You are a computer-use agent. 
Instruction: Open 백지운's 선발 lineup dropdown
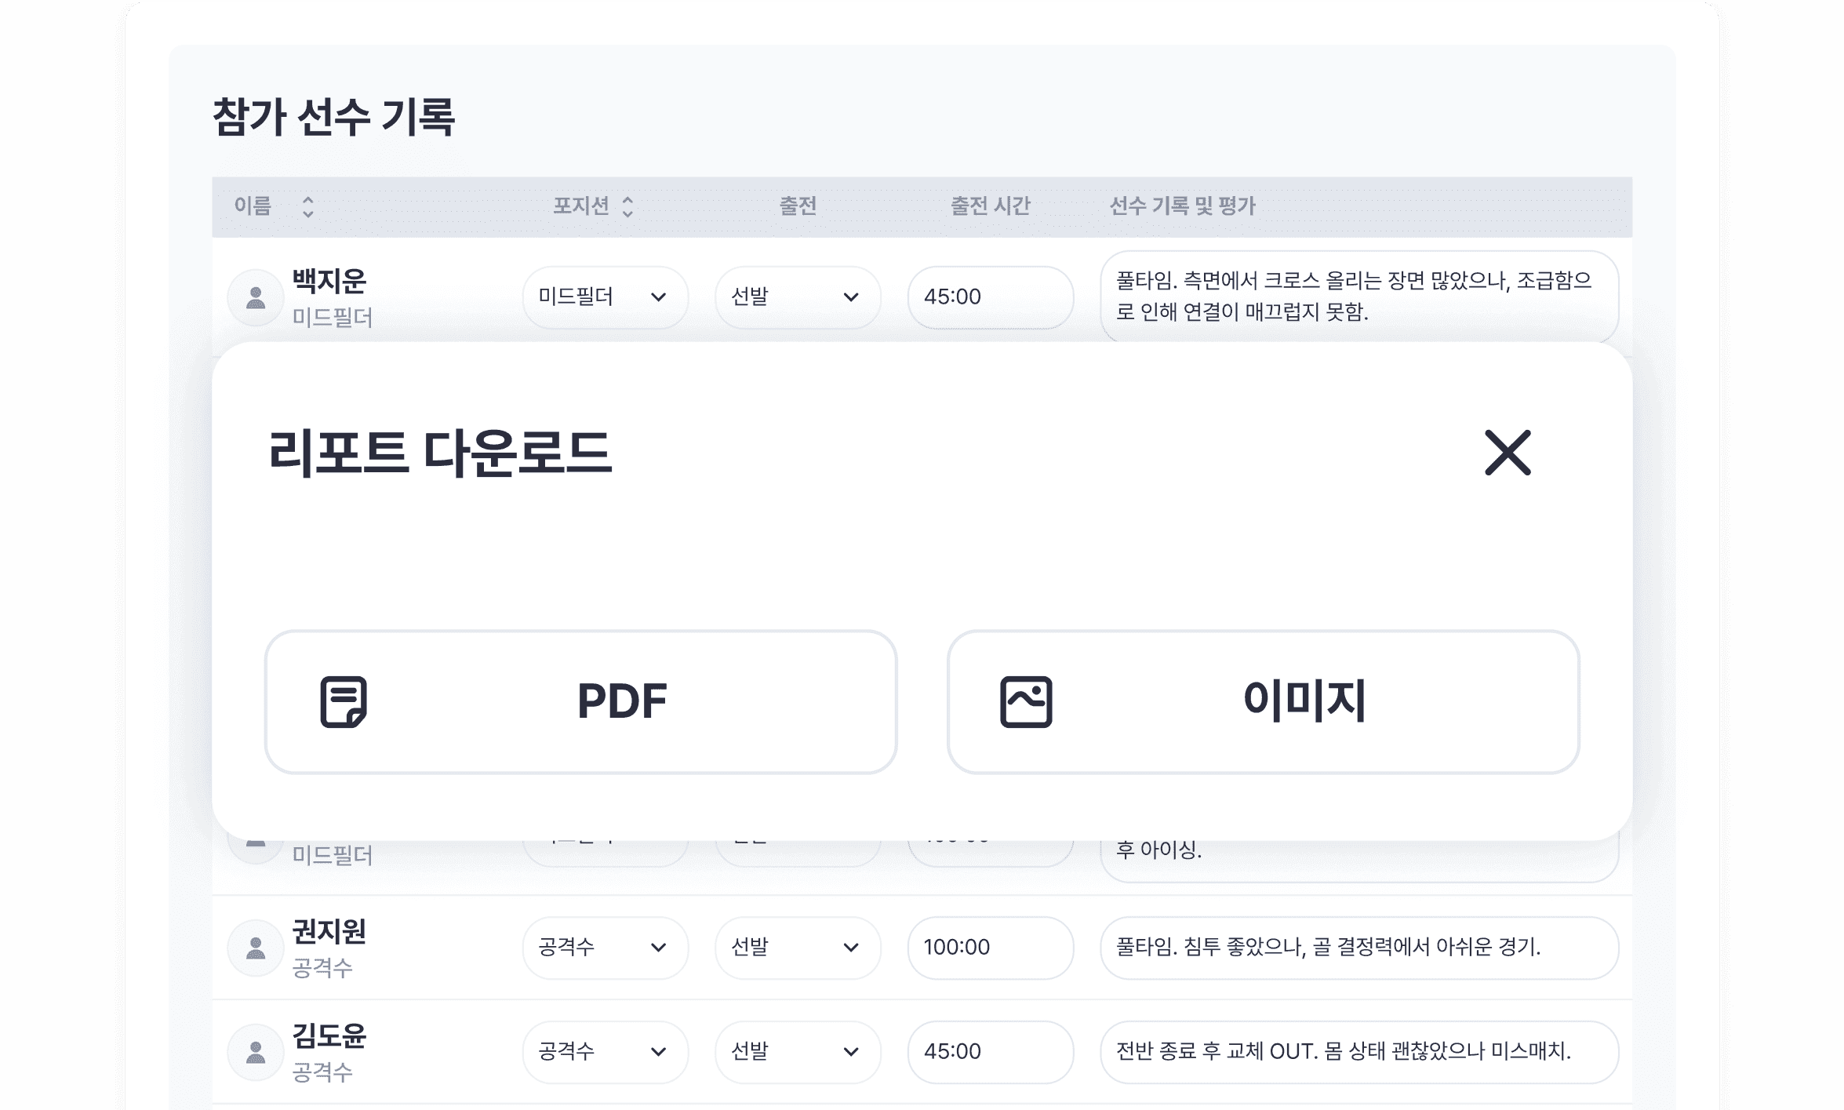pos(797,297)
